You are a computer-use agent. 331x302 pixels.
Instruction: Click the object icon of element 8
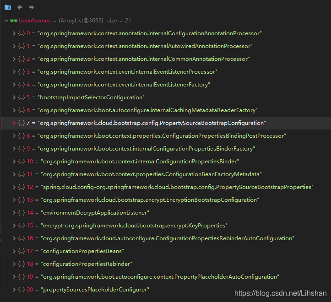[22, 136]
